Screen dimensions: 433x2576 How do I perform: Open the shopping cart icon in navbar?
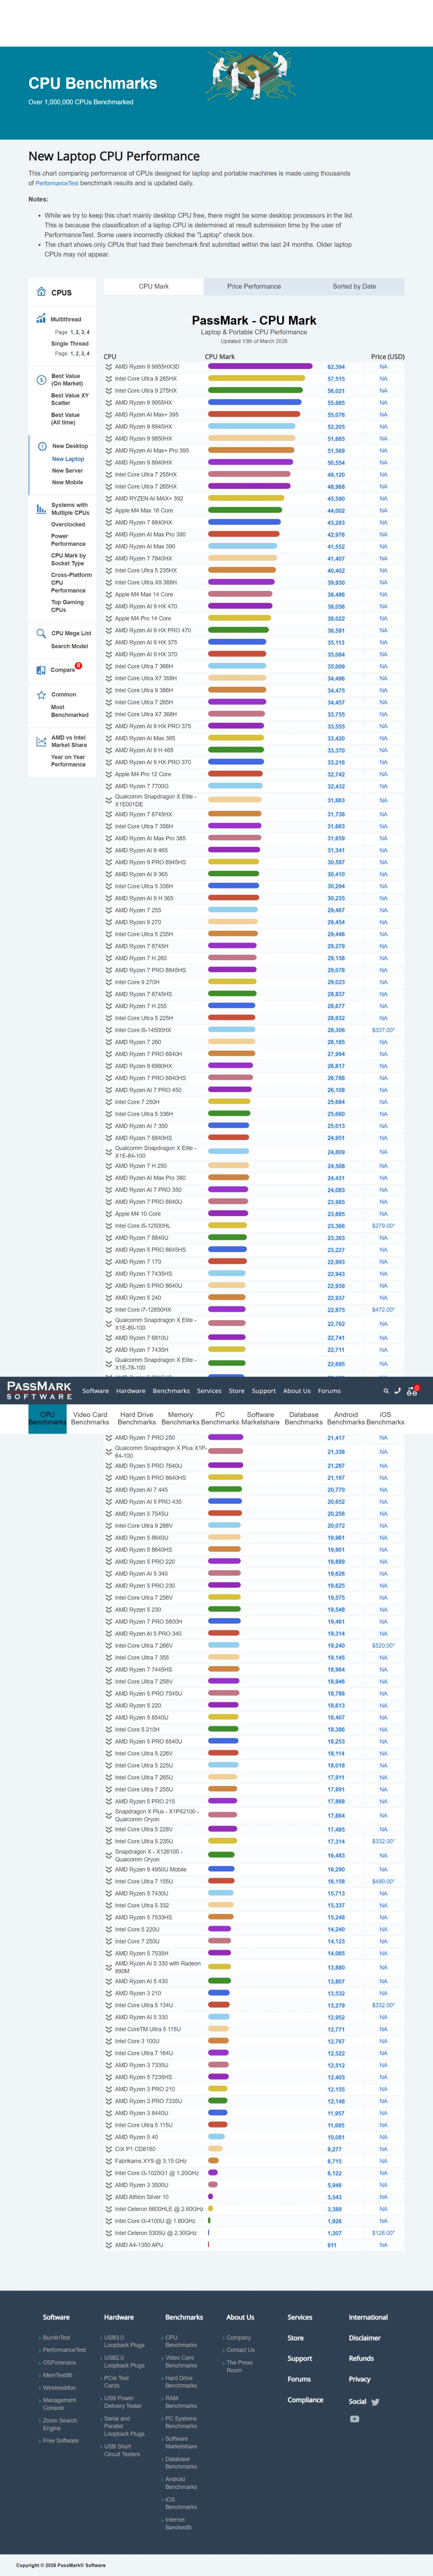tap(411, 1390)
